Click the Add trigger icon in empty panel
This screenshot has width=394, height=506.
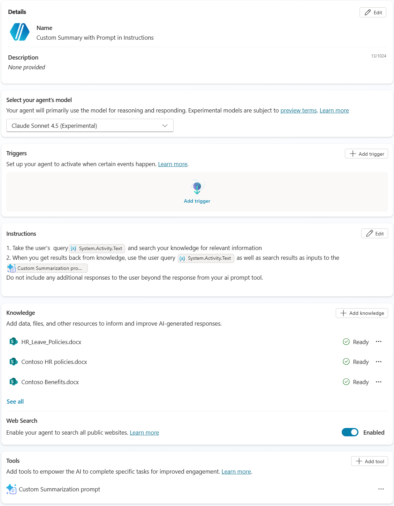[197, 188]
